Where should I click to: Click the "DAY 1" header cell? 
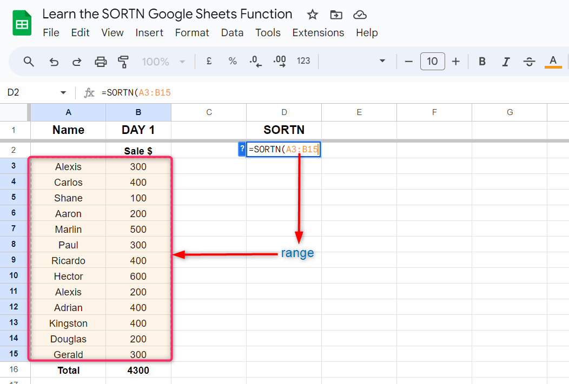click(138, 130)
